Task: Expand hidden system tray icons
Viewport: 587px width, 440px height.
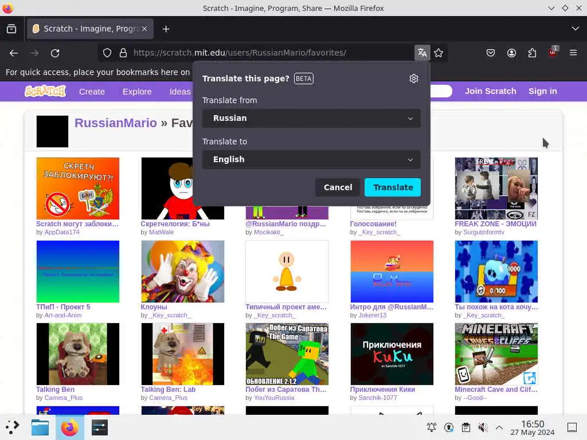Action: [499, 427]
